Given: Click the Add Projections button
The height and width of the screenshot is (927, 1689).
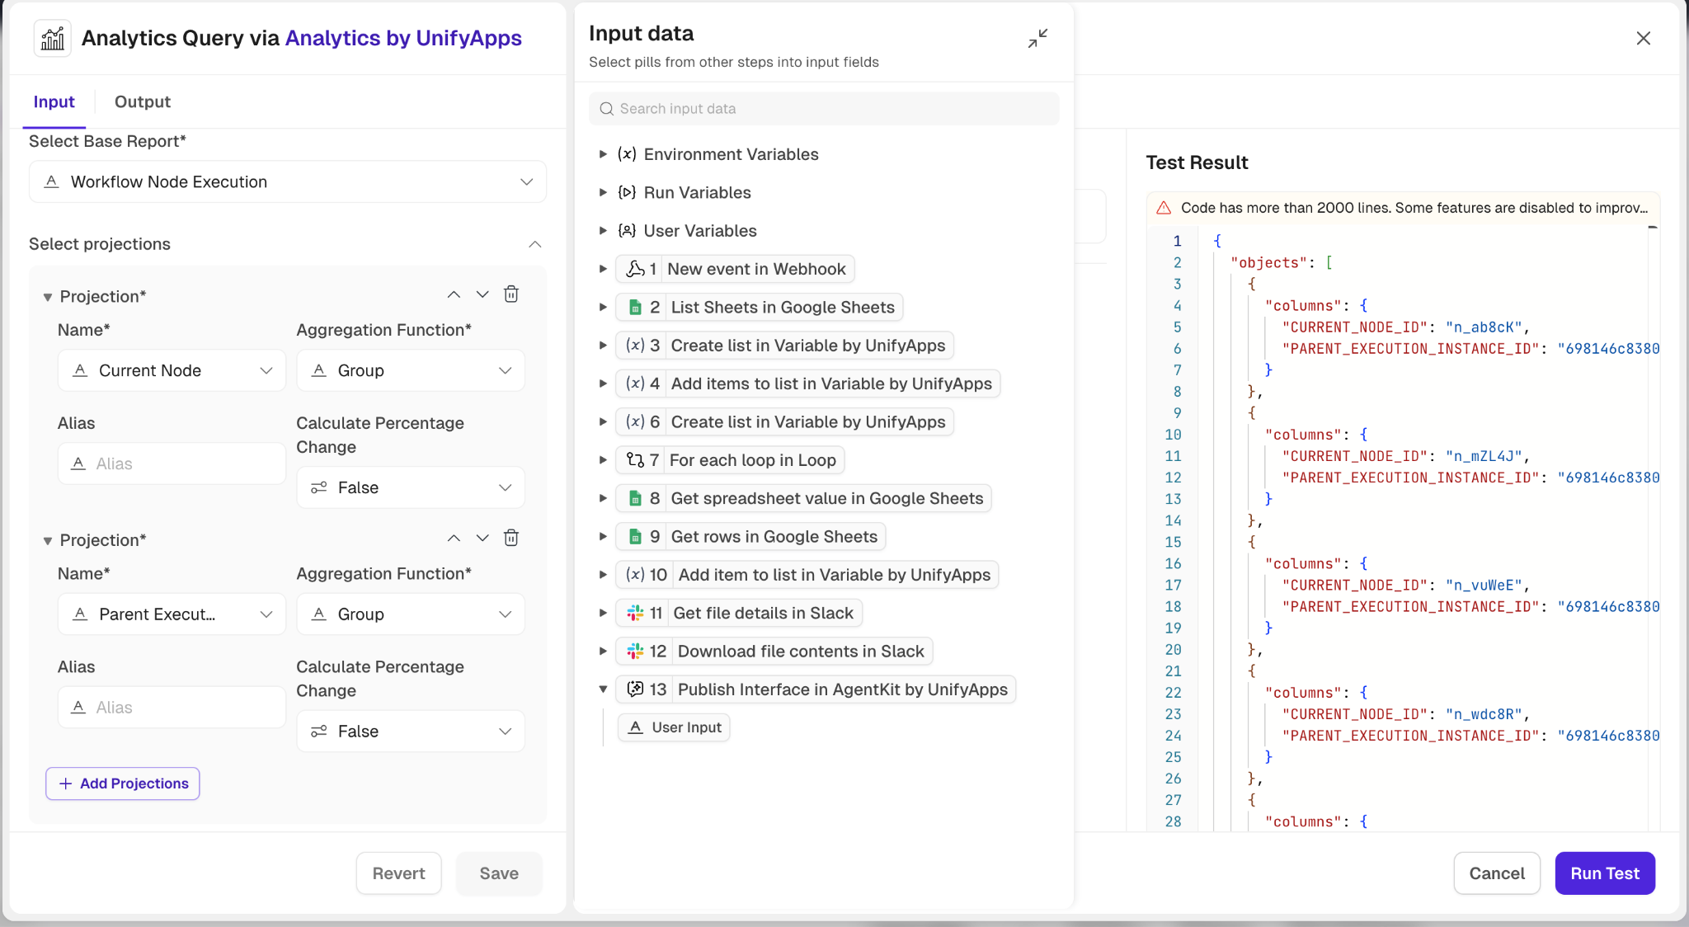Looking at the screenshot, I should point(123,783).
